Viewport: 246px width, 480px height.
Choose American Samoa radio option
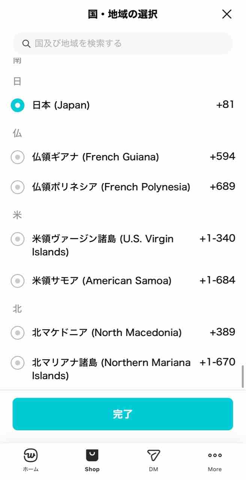pyautogui.click(x=18, y=281)
